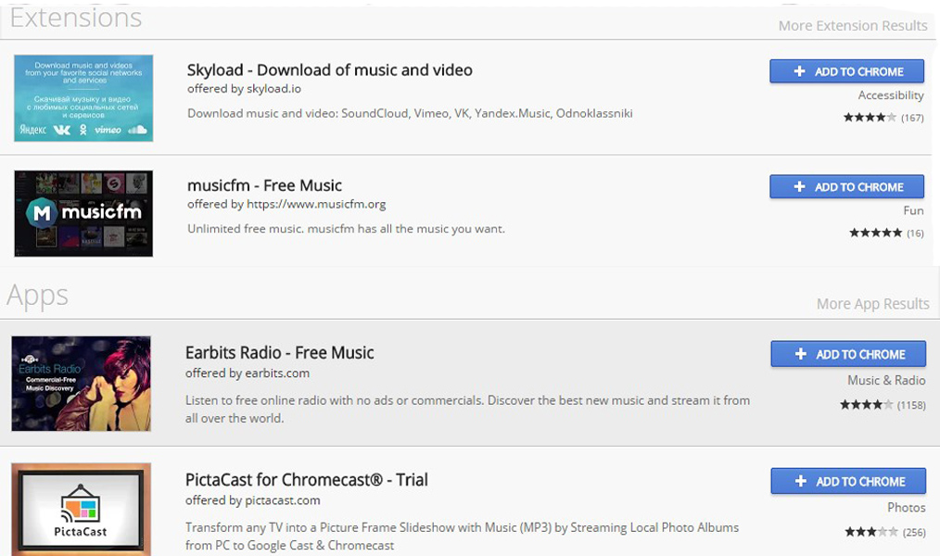Image resolution: width=940 pixels, height=556 pixels.
Task: Add Skyload extension to Chrome
Action: pos(846,71)
